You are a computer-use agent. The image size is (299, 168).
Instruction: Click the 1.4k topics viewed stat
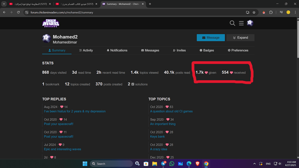click(144, 73)
